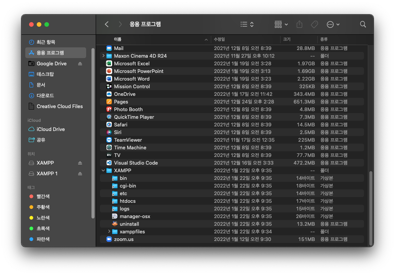The image size is (395, 275).
Task: Go back with the left chevron button
Action: (107, 24)
